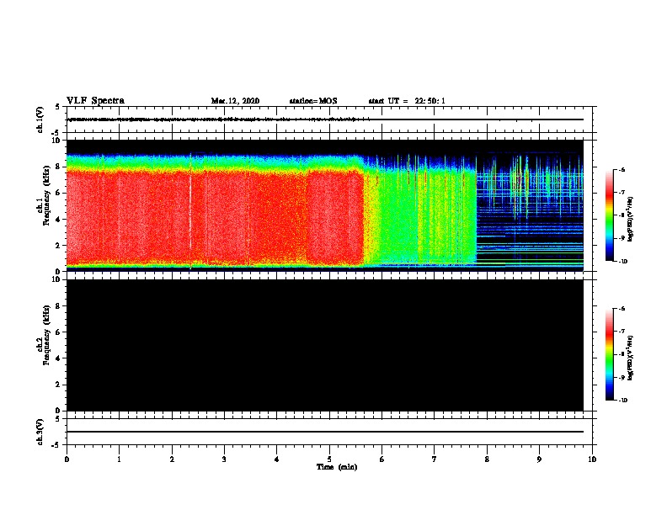Click the ch.2 frequency axis "8" tick label
Viewport: 667px width, 515px height.
[x=58, y=306]
